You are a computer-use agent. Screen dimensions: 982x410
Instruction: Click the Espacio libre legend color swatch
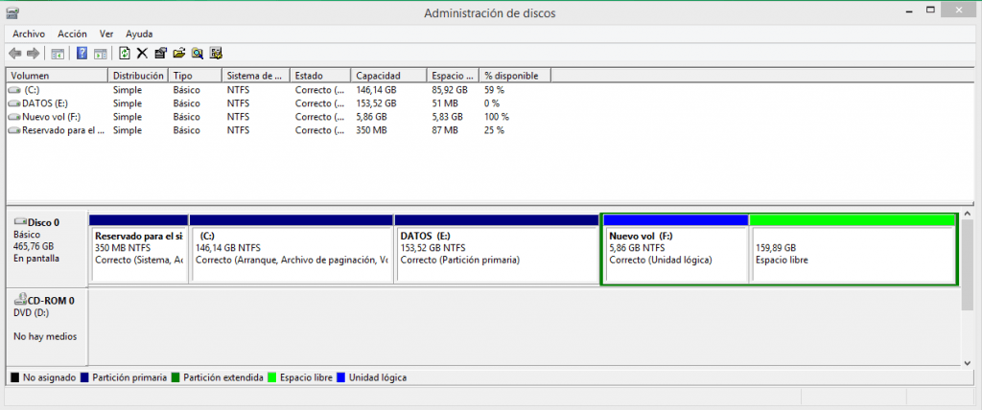(273, 377)
